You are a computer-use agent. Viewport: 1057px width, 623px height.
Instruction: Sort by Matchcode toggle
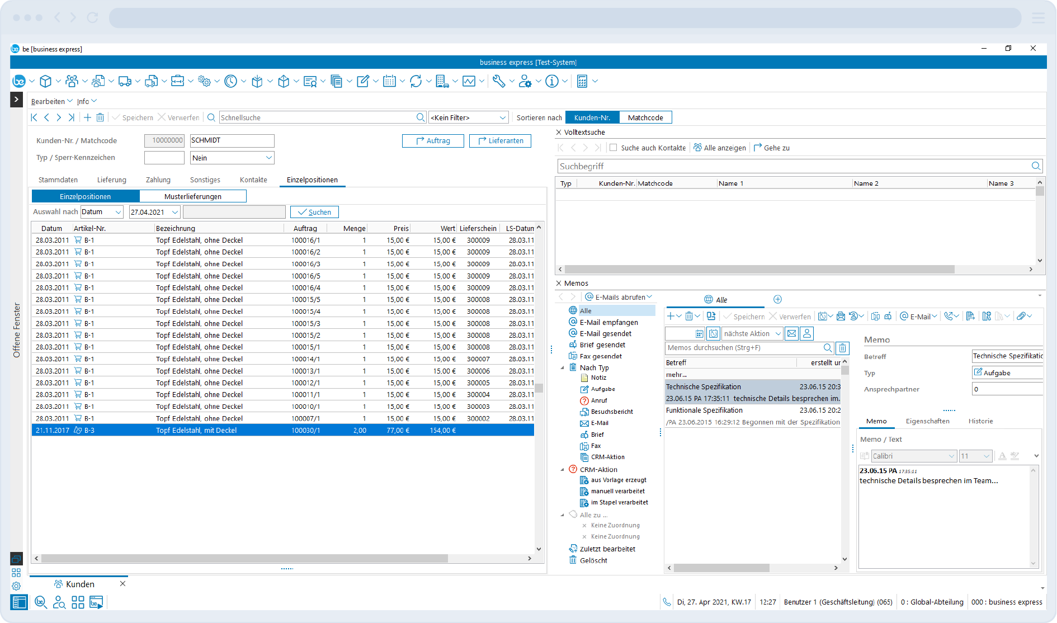click(x=645, y=117)
